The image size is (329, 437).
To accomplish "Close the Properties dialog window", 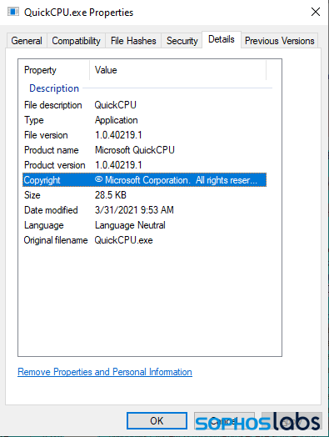I will [316, 12].
